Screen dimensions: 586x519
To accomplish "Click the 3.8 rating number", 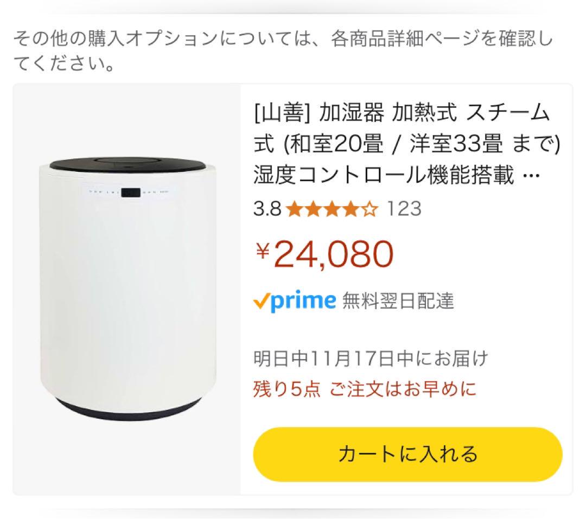I will pos(267,209).
